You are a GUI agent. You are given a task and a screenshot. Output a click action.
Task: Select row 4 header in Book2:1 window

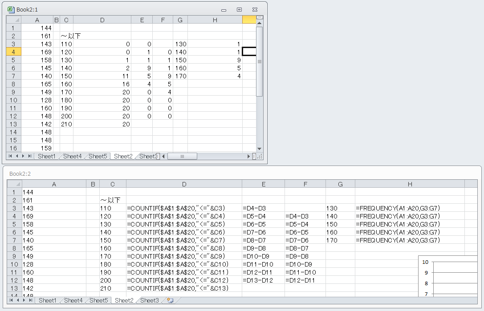click(13, 52)
